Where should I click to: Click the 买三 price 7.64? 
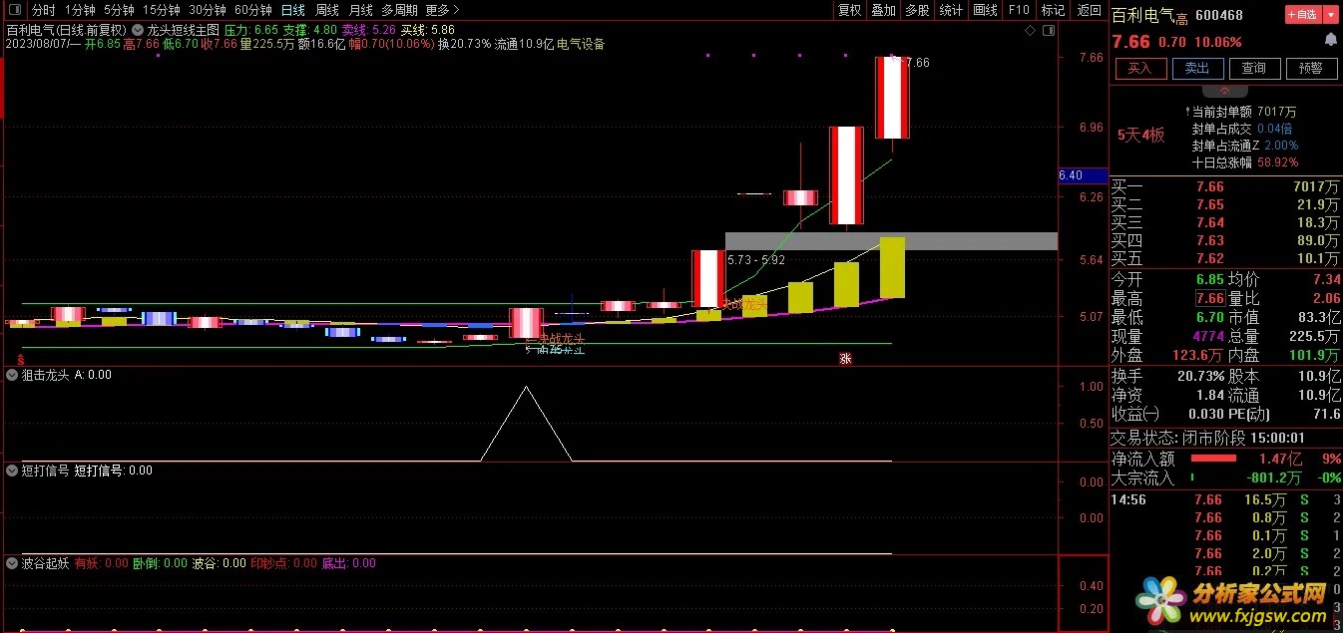[x=1209, y=222]
